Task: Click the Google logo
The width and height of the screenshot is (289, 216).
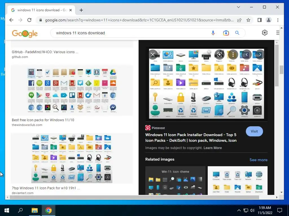Action: tap(25, 33)
